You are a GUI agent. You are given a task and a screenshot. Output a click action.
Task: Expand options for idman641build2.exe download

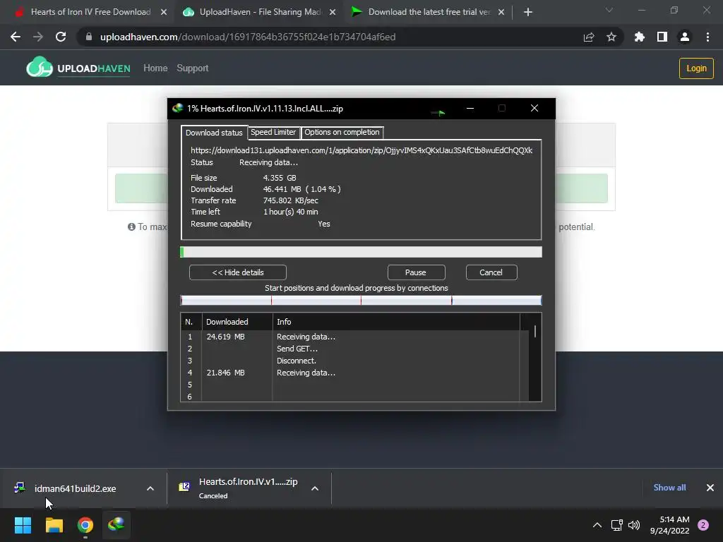150,488
